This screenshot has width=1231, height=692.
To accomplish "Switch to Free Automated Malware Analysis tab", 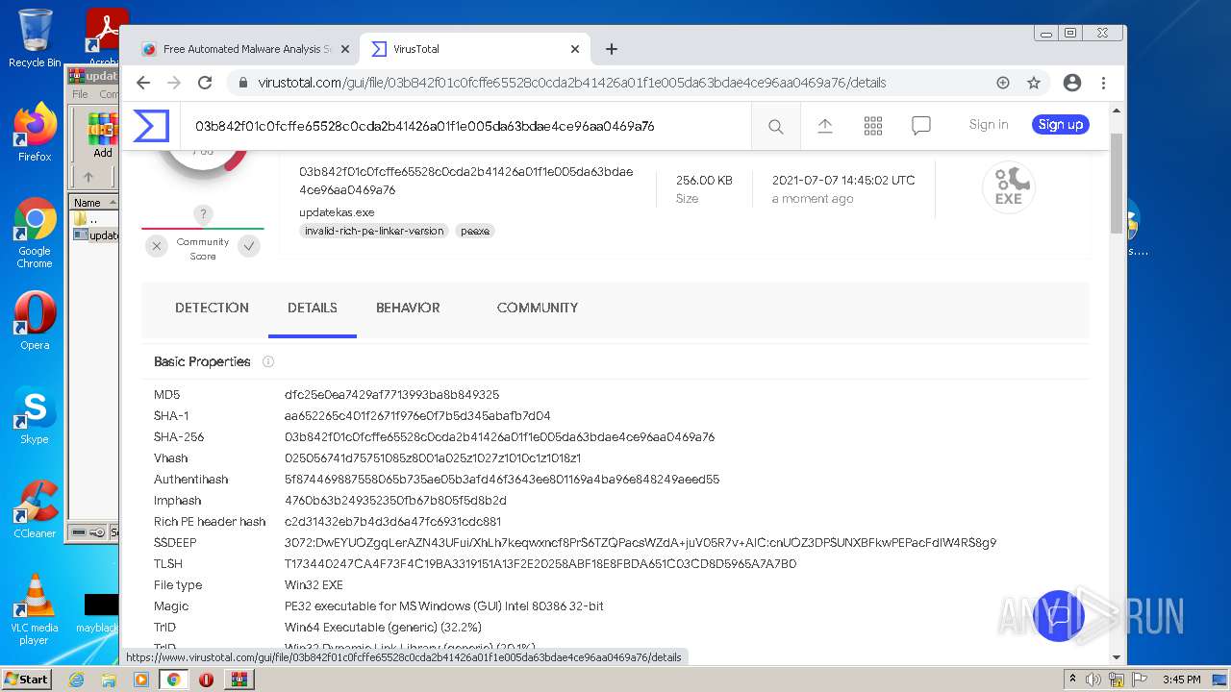I will pos(246,49).
